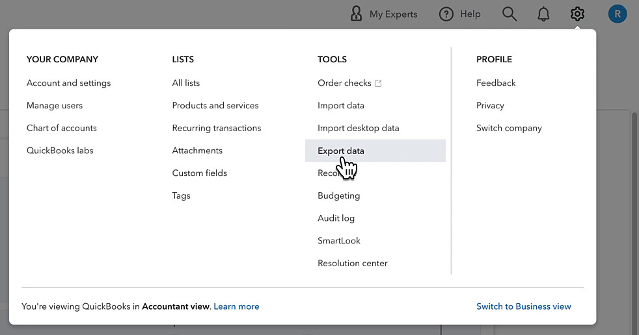Open Attachments list
639x335 pixels.
(x=197, y=151)
